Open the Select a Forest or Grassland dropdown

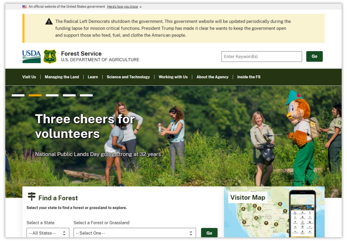point(135,233)
